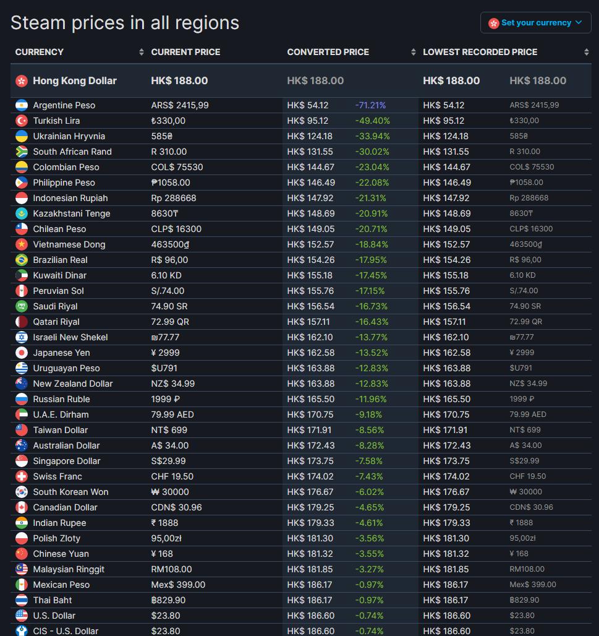Select the Swiss Franc row name
Viewport: 599px width, 636px height.
[57, 476]
